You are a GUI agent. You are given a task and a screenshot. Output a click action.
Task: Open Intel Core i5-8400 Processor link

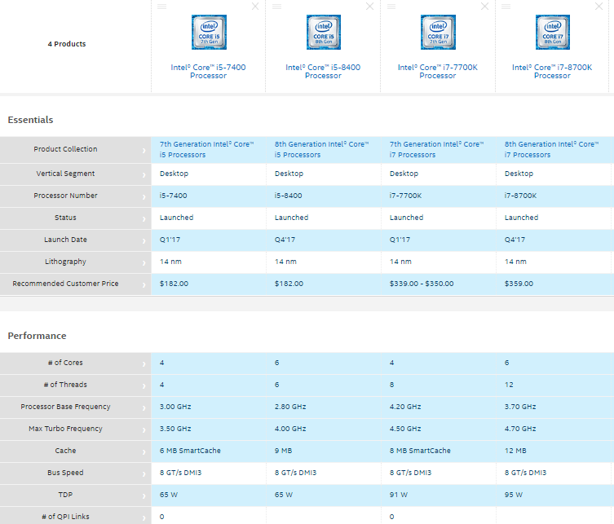[x=323, y=71]
